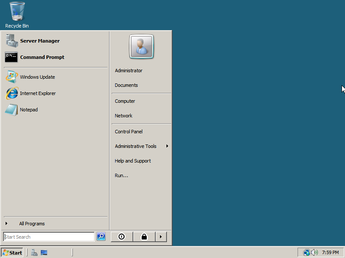Open the Run... dialog
This screenshot has width=345, height=258.
[x=121, y=175]
